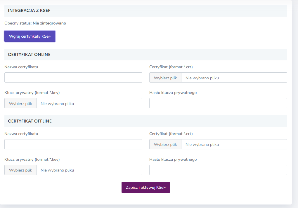Select the 'Nie zintegrowano' status text

pos(49,23)
